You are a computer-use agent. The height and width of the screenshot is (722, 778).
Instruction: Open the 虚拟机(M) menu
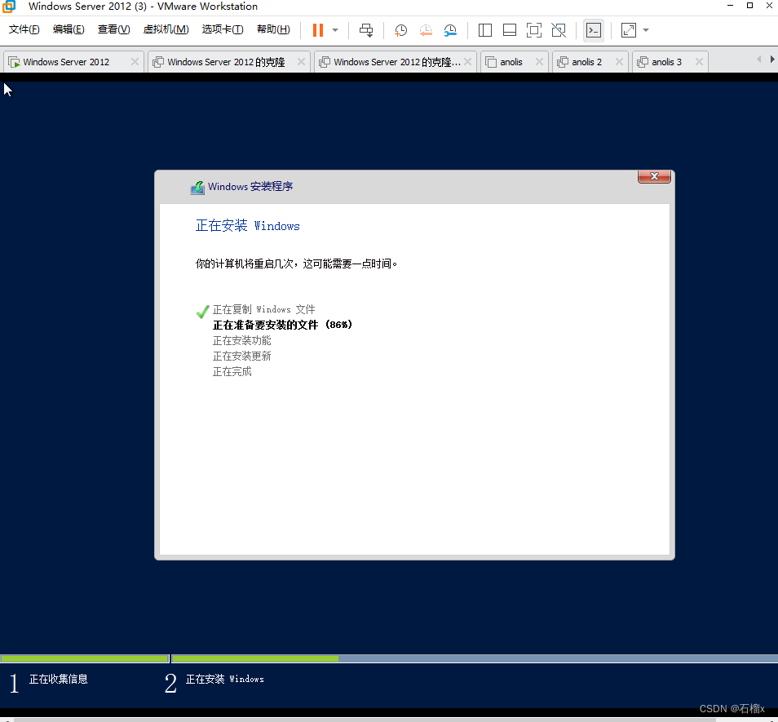click(x=166, y=29)
